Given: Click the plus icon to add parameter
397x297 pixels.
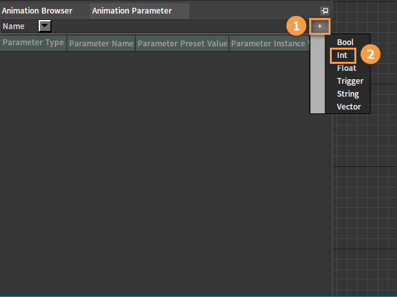Looking at the screenshot, I should coord(320,26).
